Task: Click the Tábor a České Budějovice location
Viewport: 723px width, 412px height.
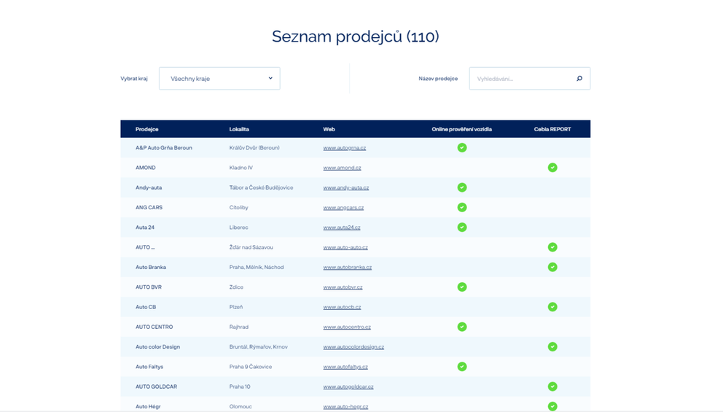Action: pos(261,187)
